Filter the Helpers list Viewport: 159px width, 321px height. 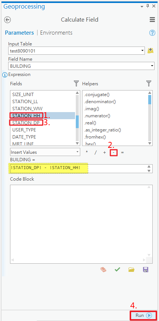(x=149, y=83)
